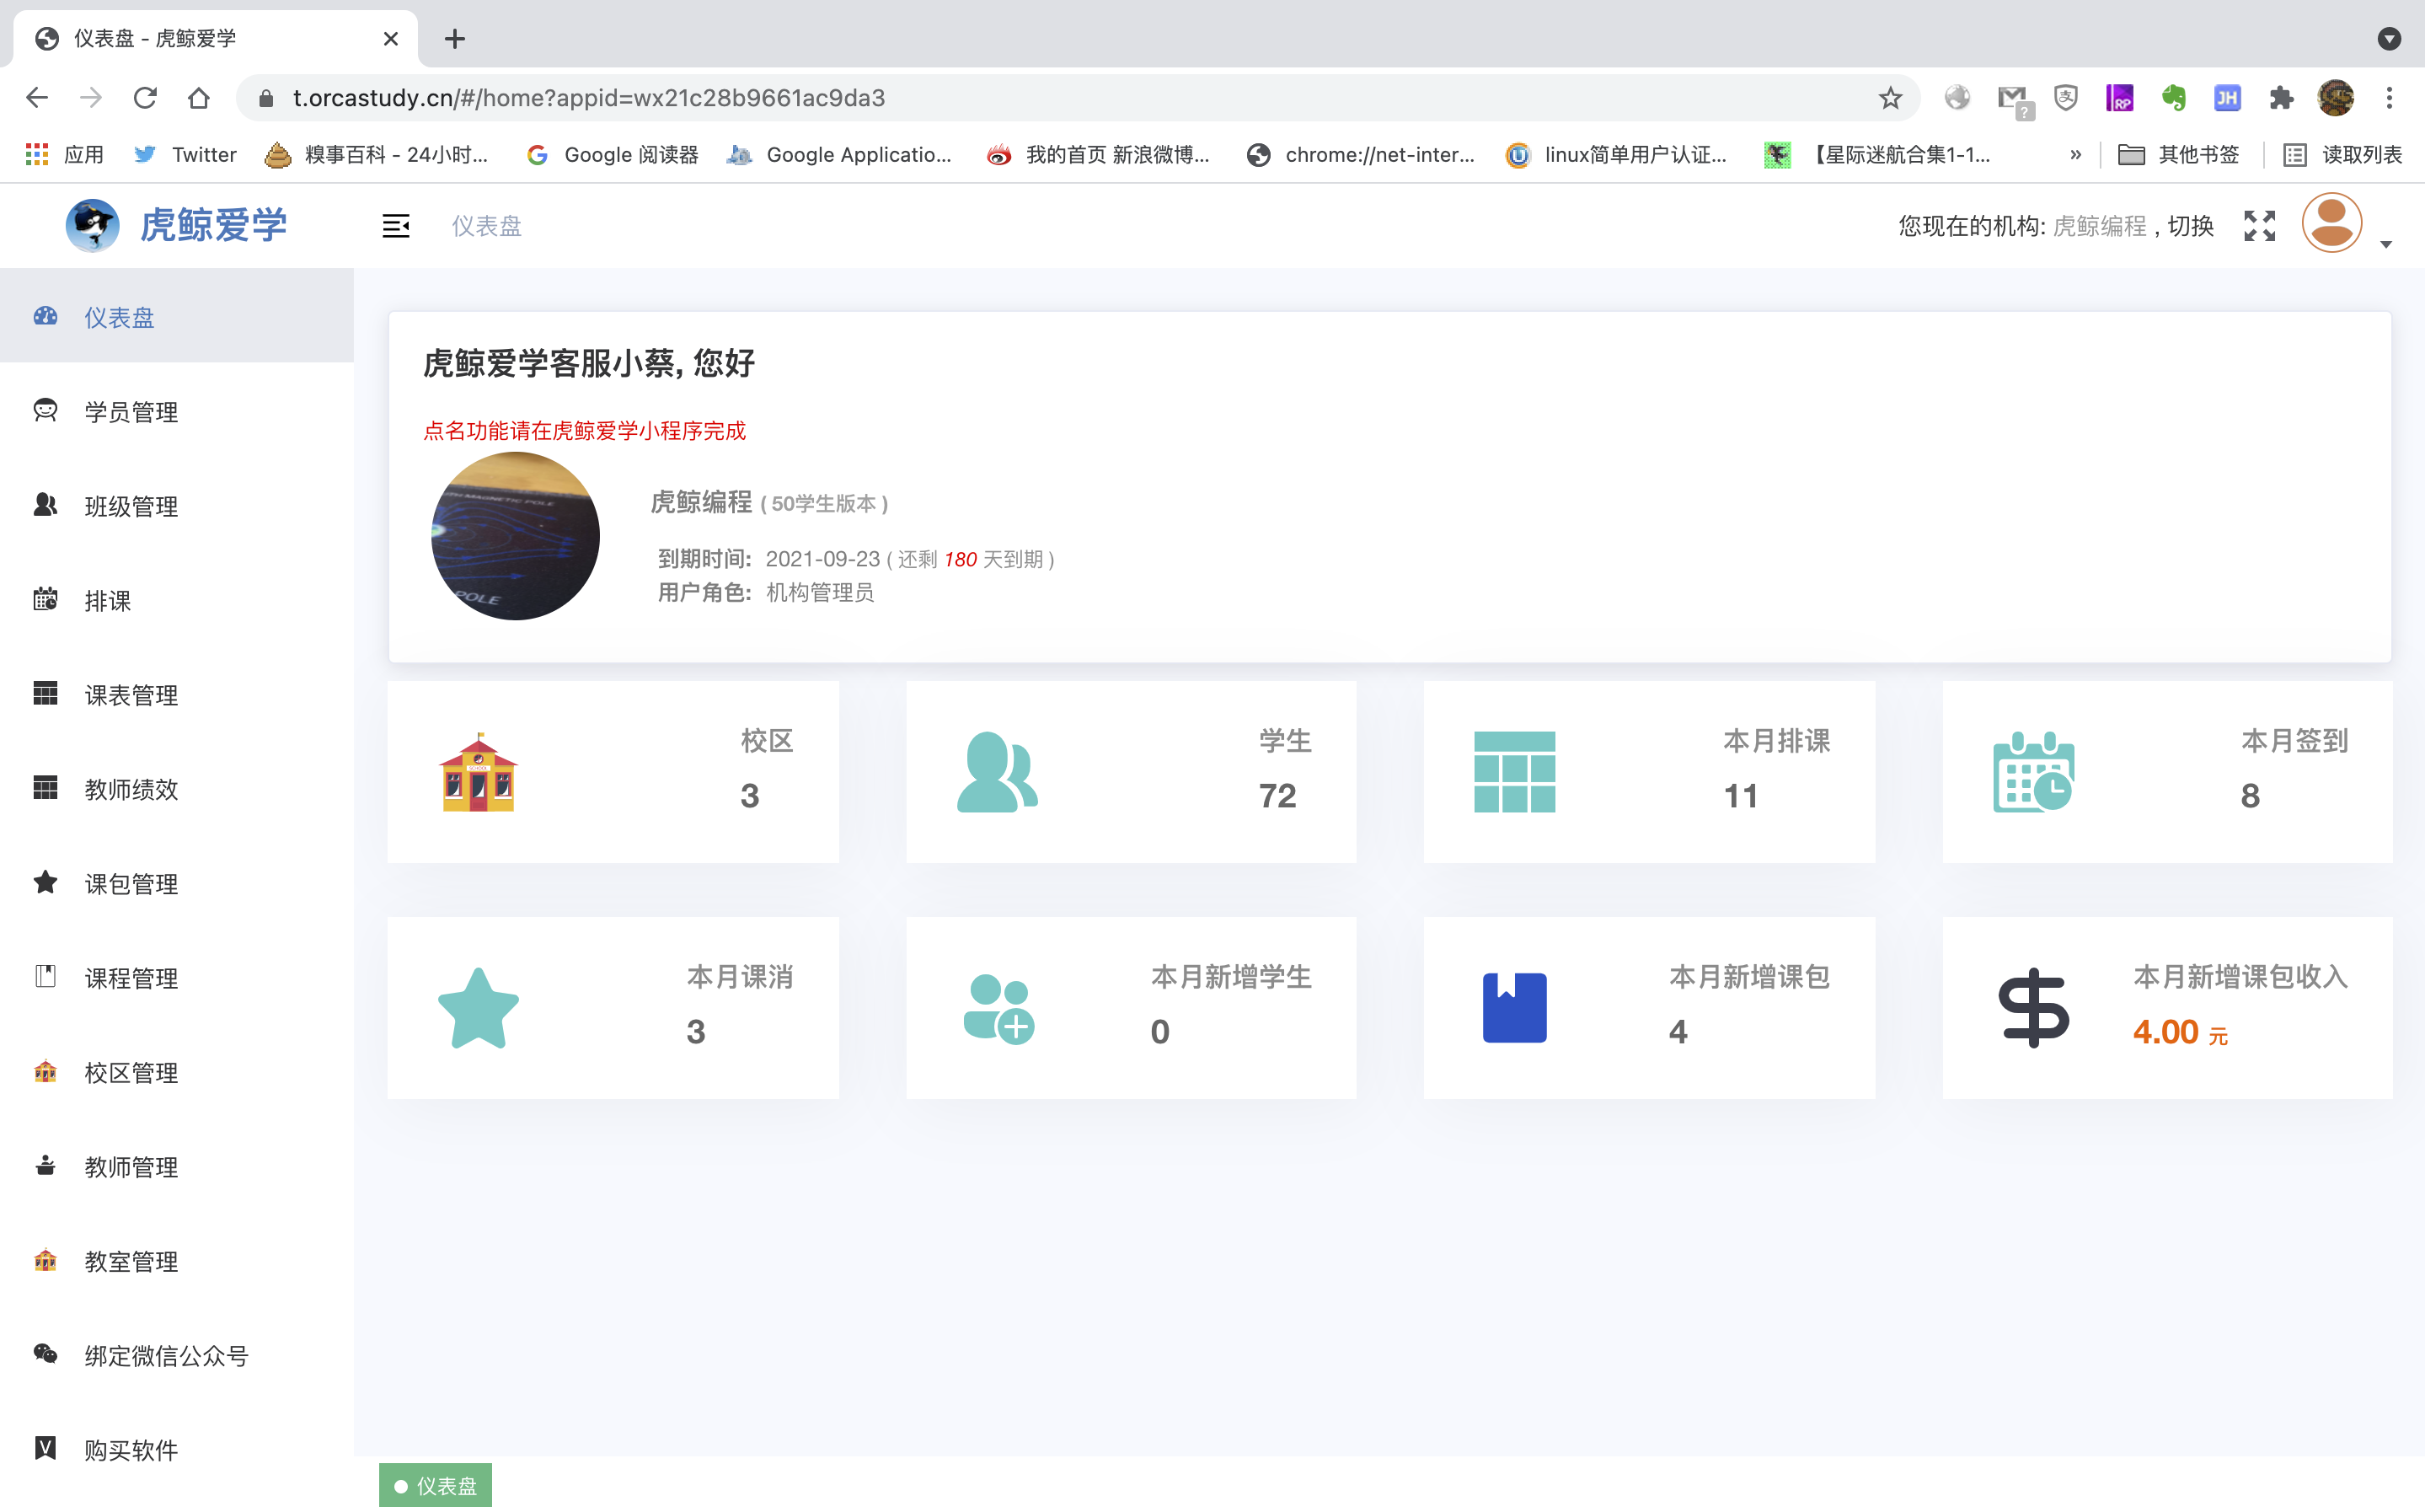Screen dimensions: 2425x1512
Task: Click the student count 72
Action: (x=1277, y=796)
